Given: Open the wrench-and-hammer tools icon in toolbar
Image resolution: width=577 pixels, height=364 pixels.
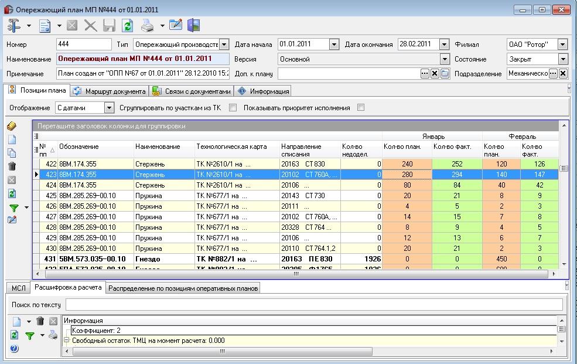Looking at the screenshot, I should point(14,25).
